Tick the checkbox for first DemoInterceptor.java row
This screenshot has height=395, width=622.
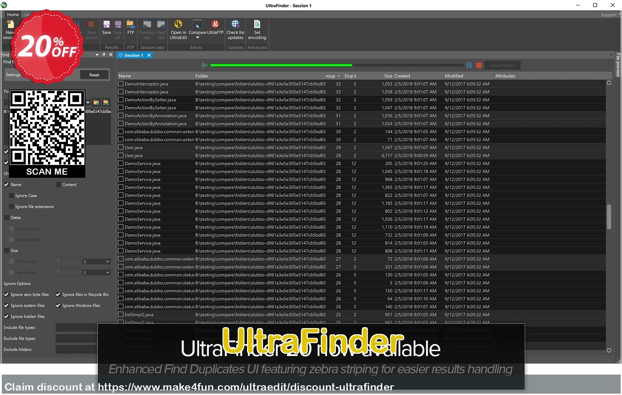(121, 84)
